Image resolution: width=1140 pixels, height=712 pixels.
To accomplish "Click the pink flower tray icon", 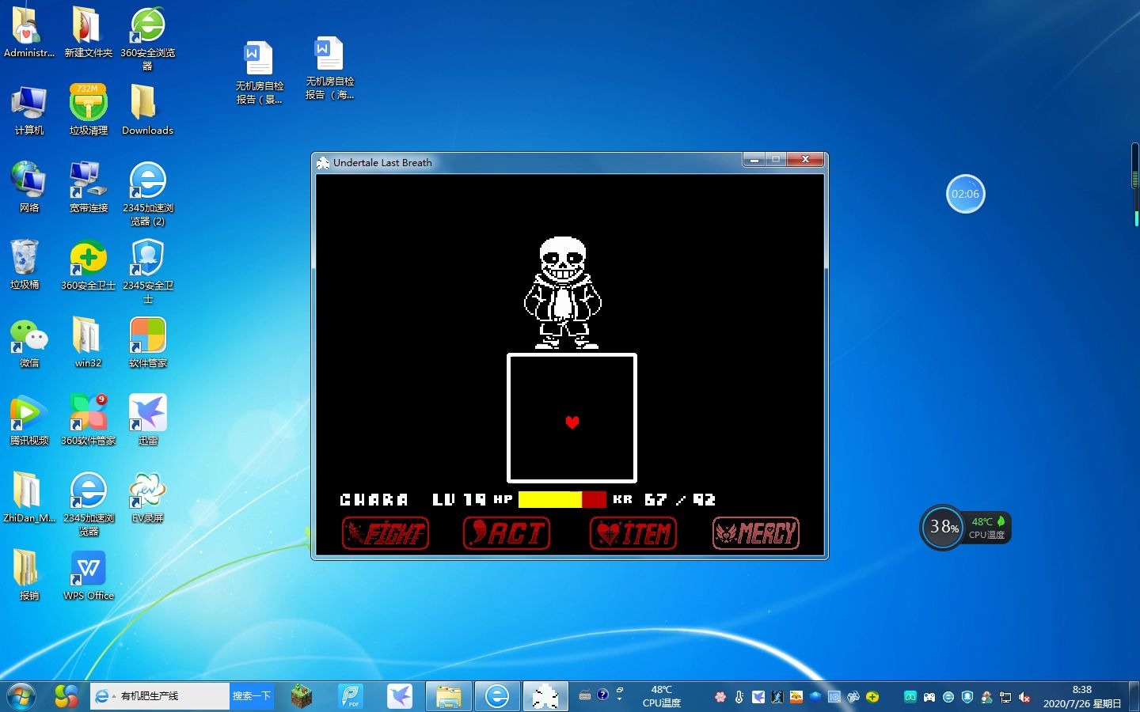I will pyautogui.click(x=720, y=697).
